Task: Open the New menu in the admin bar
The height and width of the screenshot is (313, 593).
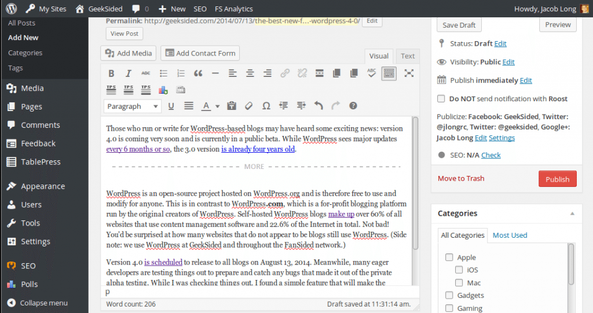Action: click(172, 9)
